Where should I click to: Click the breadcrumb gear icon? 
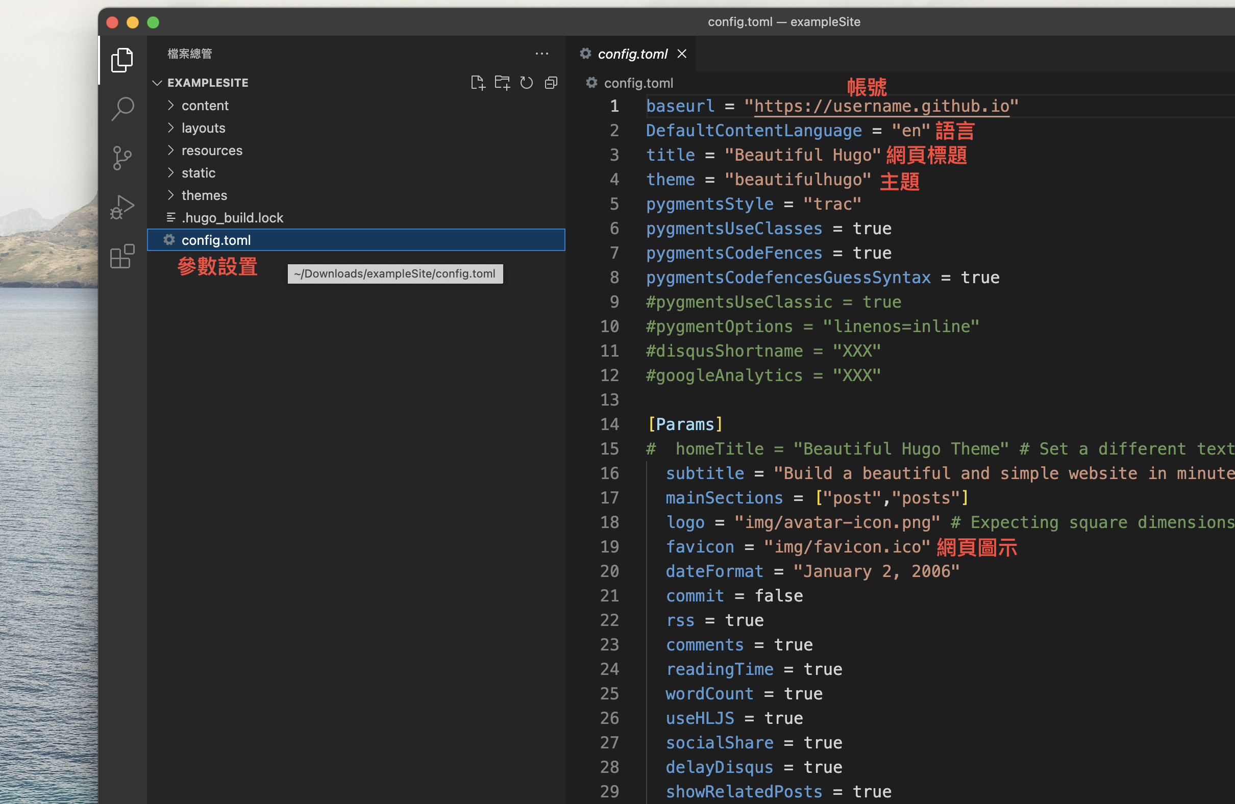pos(591,83)
